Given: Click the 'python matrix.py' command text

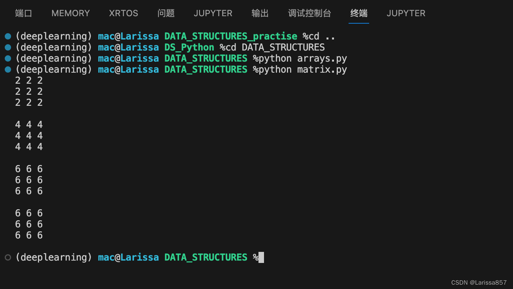Looking at the screenshot, I should click(303, 69).
